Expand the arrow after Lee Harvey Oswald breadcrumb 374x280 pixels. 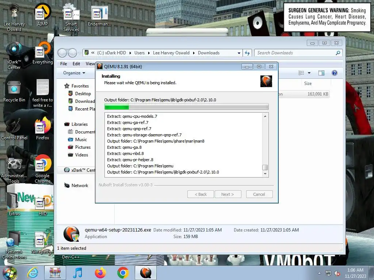coord(194,53)
